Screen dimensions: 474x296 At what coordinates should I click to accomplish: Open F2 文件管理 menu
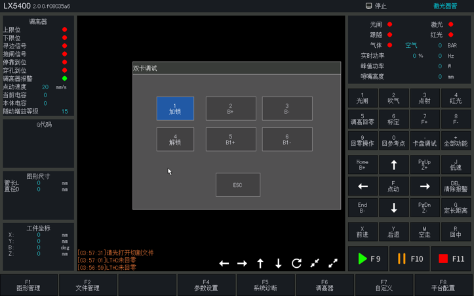[x=88, y=285]
